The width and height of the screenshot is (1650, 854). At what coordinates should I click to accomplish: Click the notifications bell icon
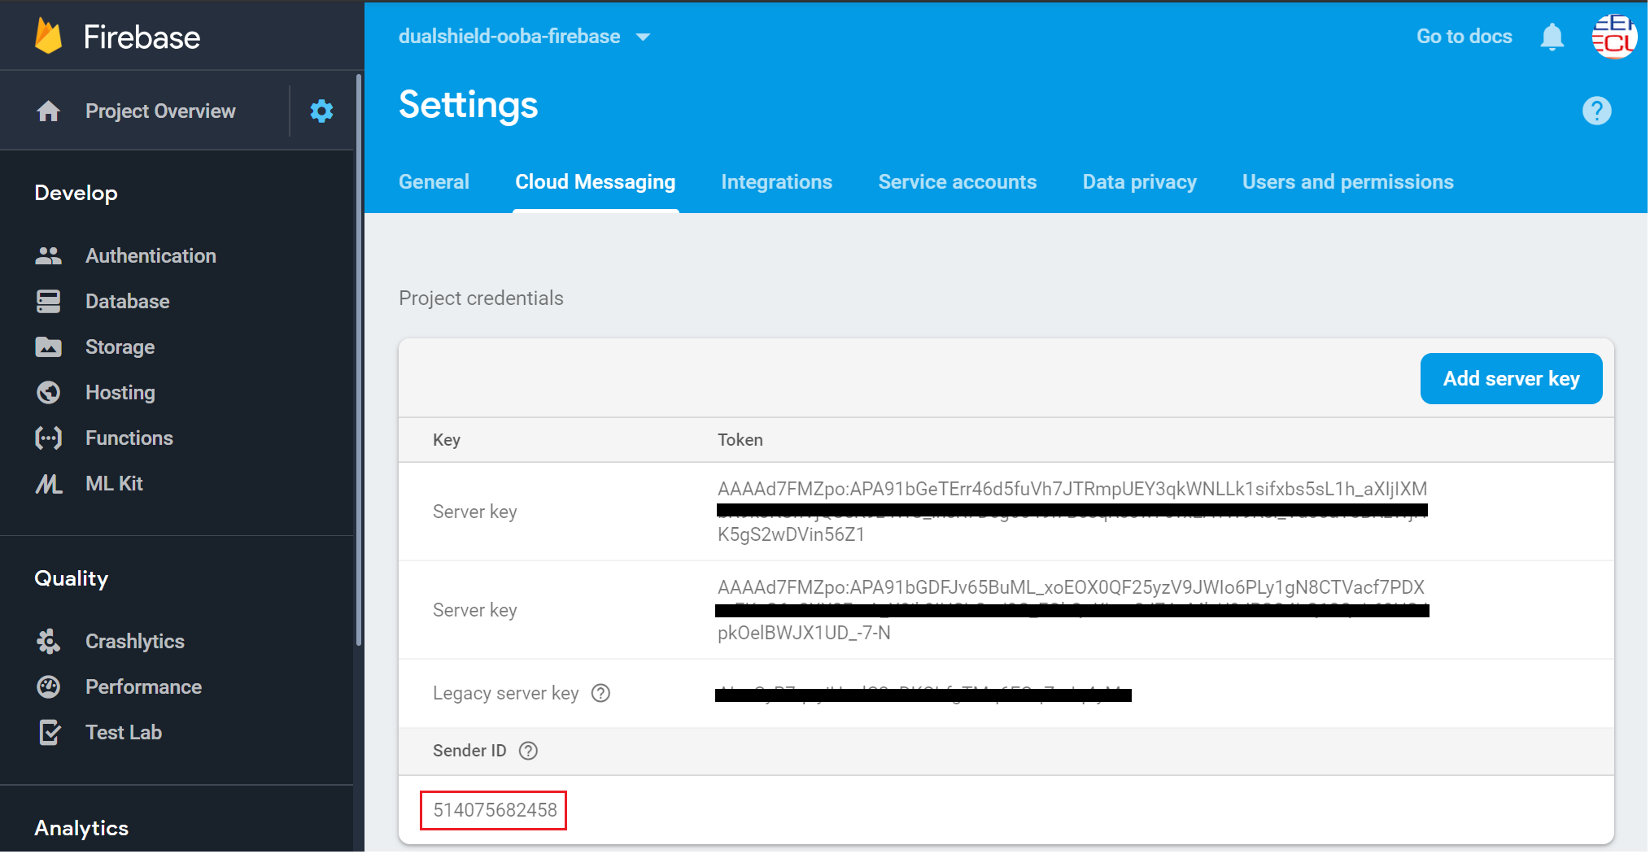[1552, 37]
